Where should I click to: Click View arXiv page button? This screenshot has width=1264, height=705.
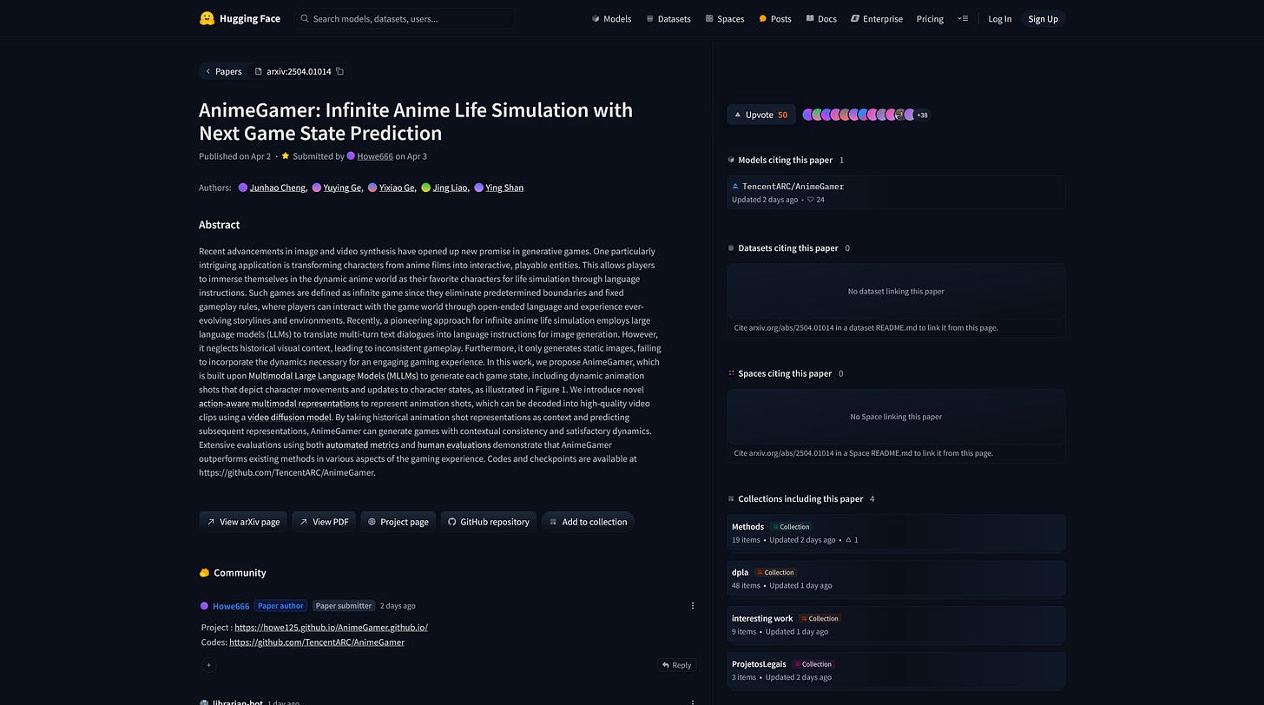pyautogui.click(x=243, y=522)
